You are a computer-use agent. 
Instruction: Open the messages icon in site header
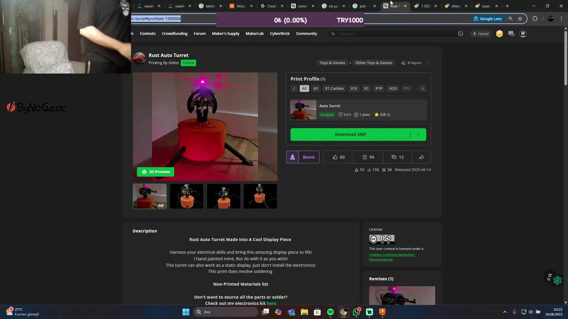point(511,34)
